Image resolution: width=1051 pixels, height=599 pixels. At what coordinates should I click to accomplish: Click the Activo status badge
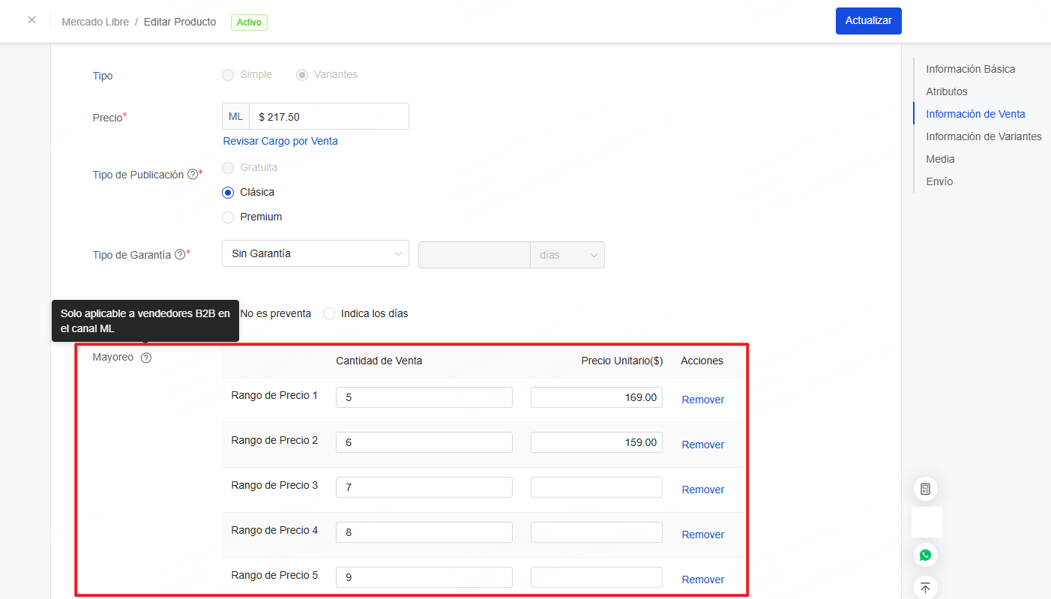coord(249,22)
